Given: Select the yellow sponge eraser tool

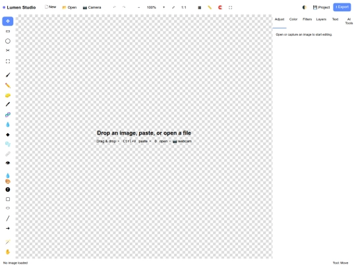Looking at the screenshot, I should [8, 96].
